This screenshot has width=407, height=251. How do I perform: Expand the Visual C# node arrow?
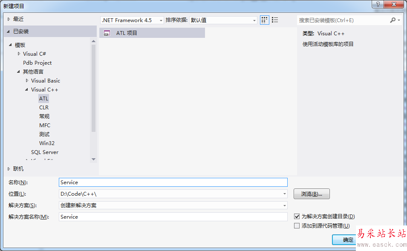(19, 54)
